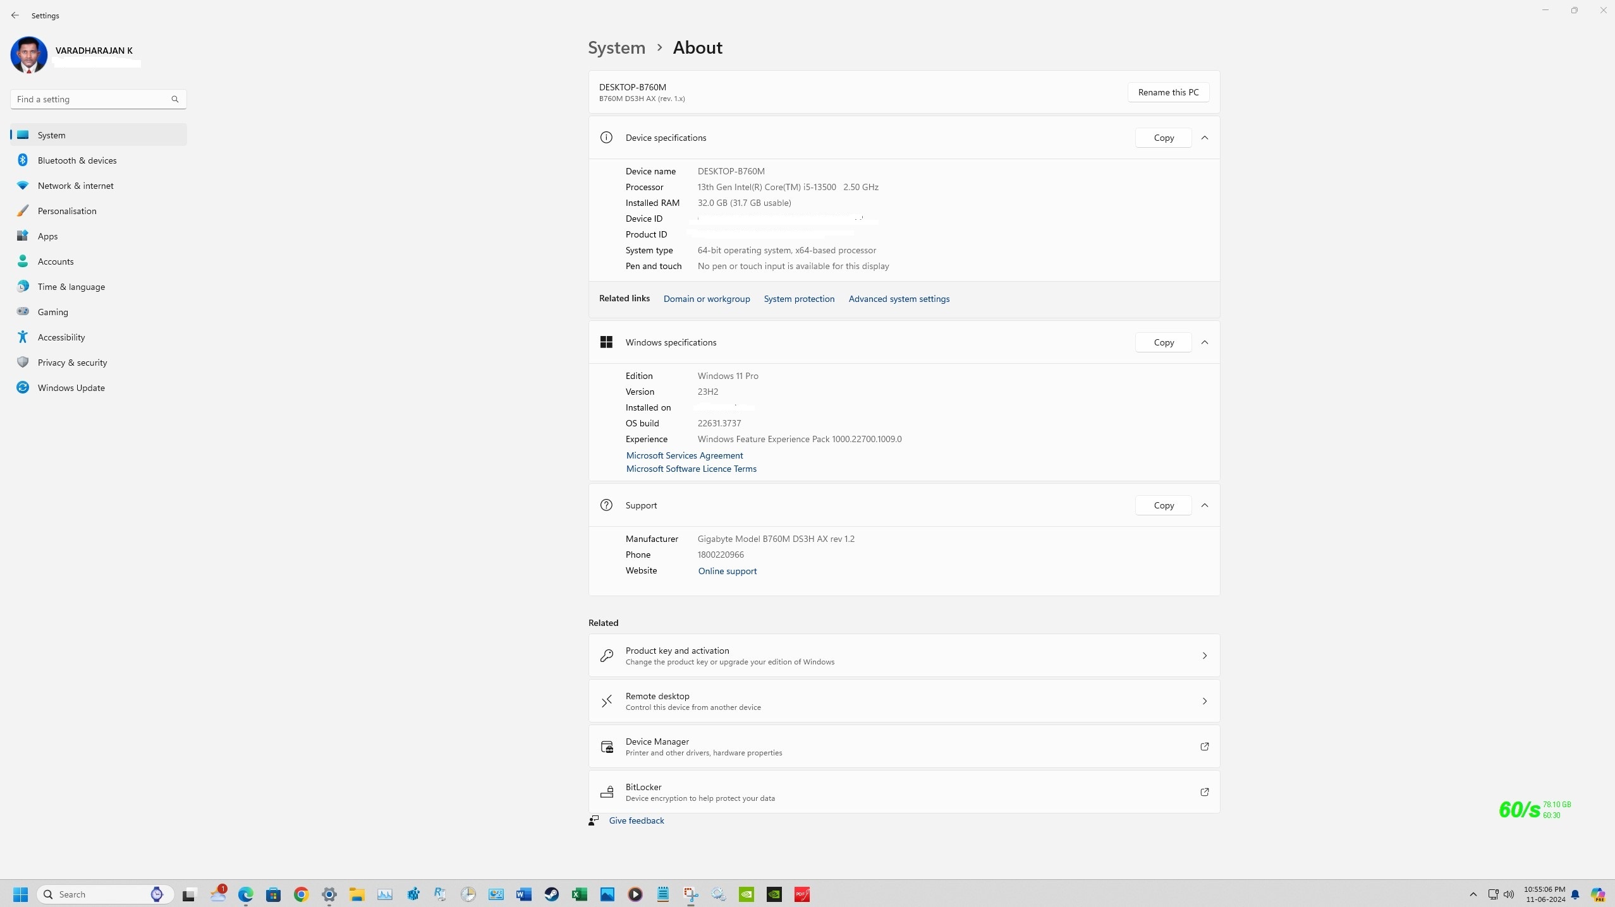1615x907 pixels.
Task: Open Advanced system settings link
Action: (898, 299)
